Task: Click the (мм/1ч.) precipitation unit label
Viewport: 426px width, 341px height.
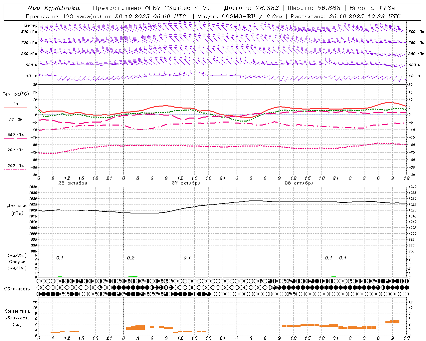Action: 17,268
